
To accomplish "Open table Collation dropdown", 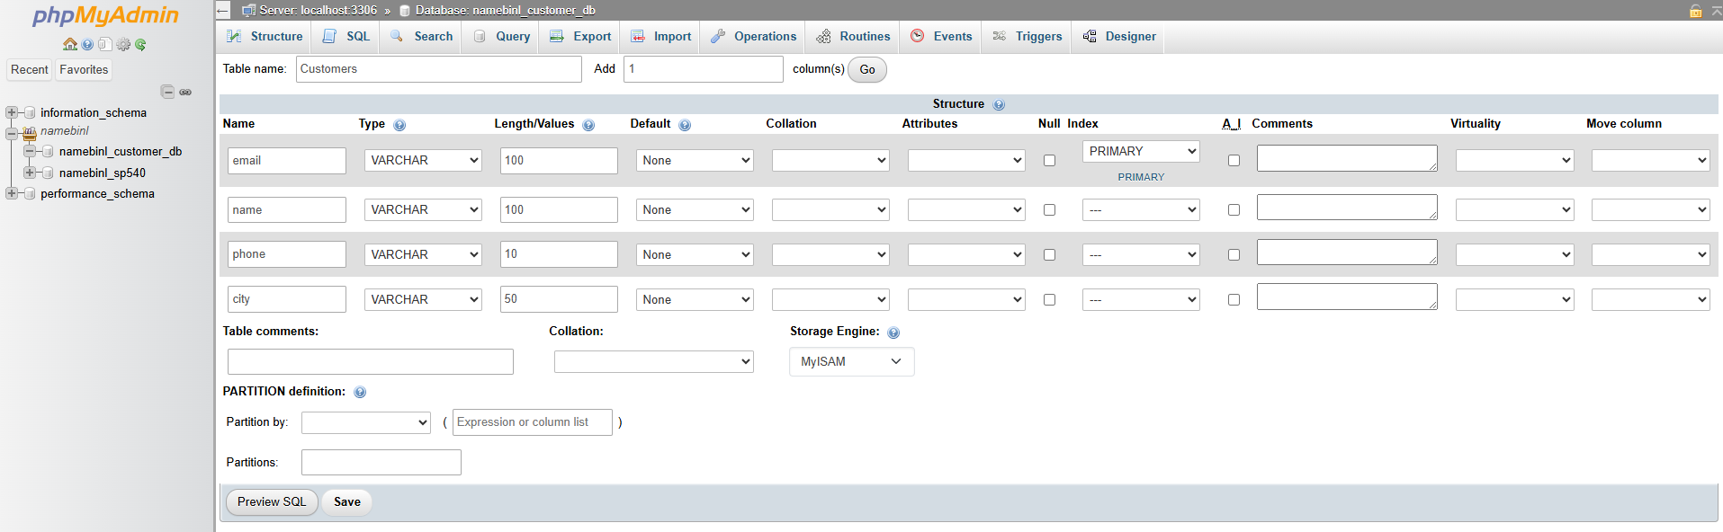I will click(x=654, y=361).
